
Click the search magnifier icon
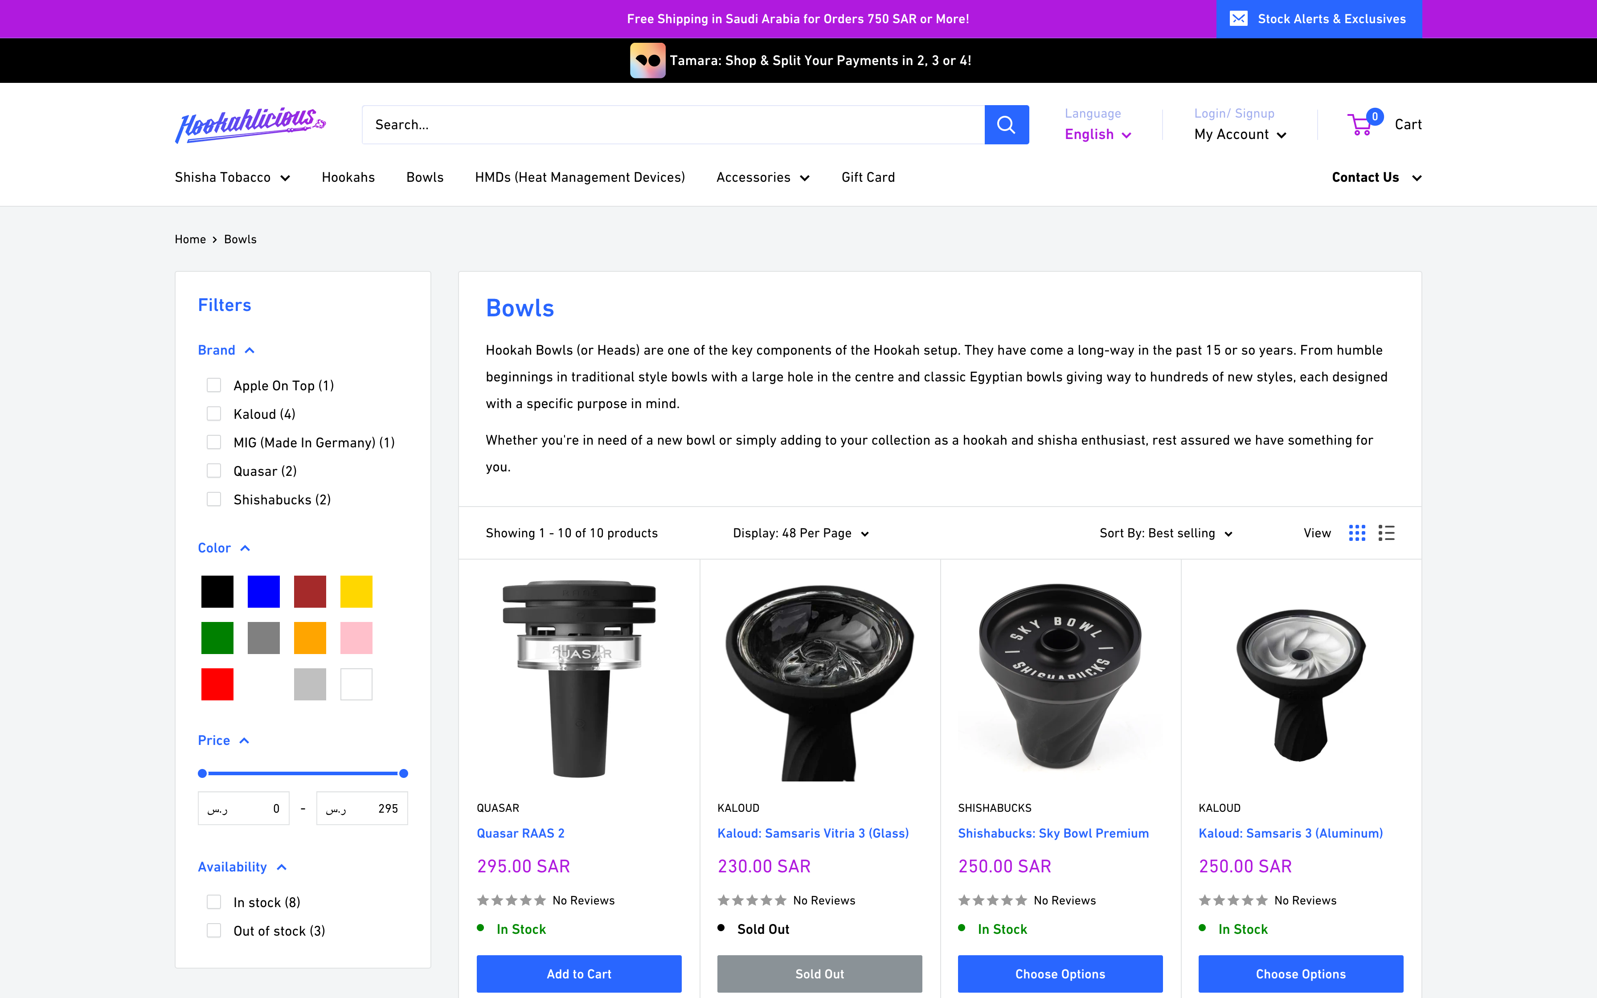click(1007, 124)
